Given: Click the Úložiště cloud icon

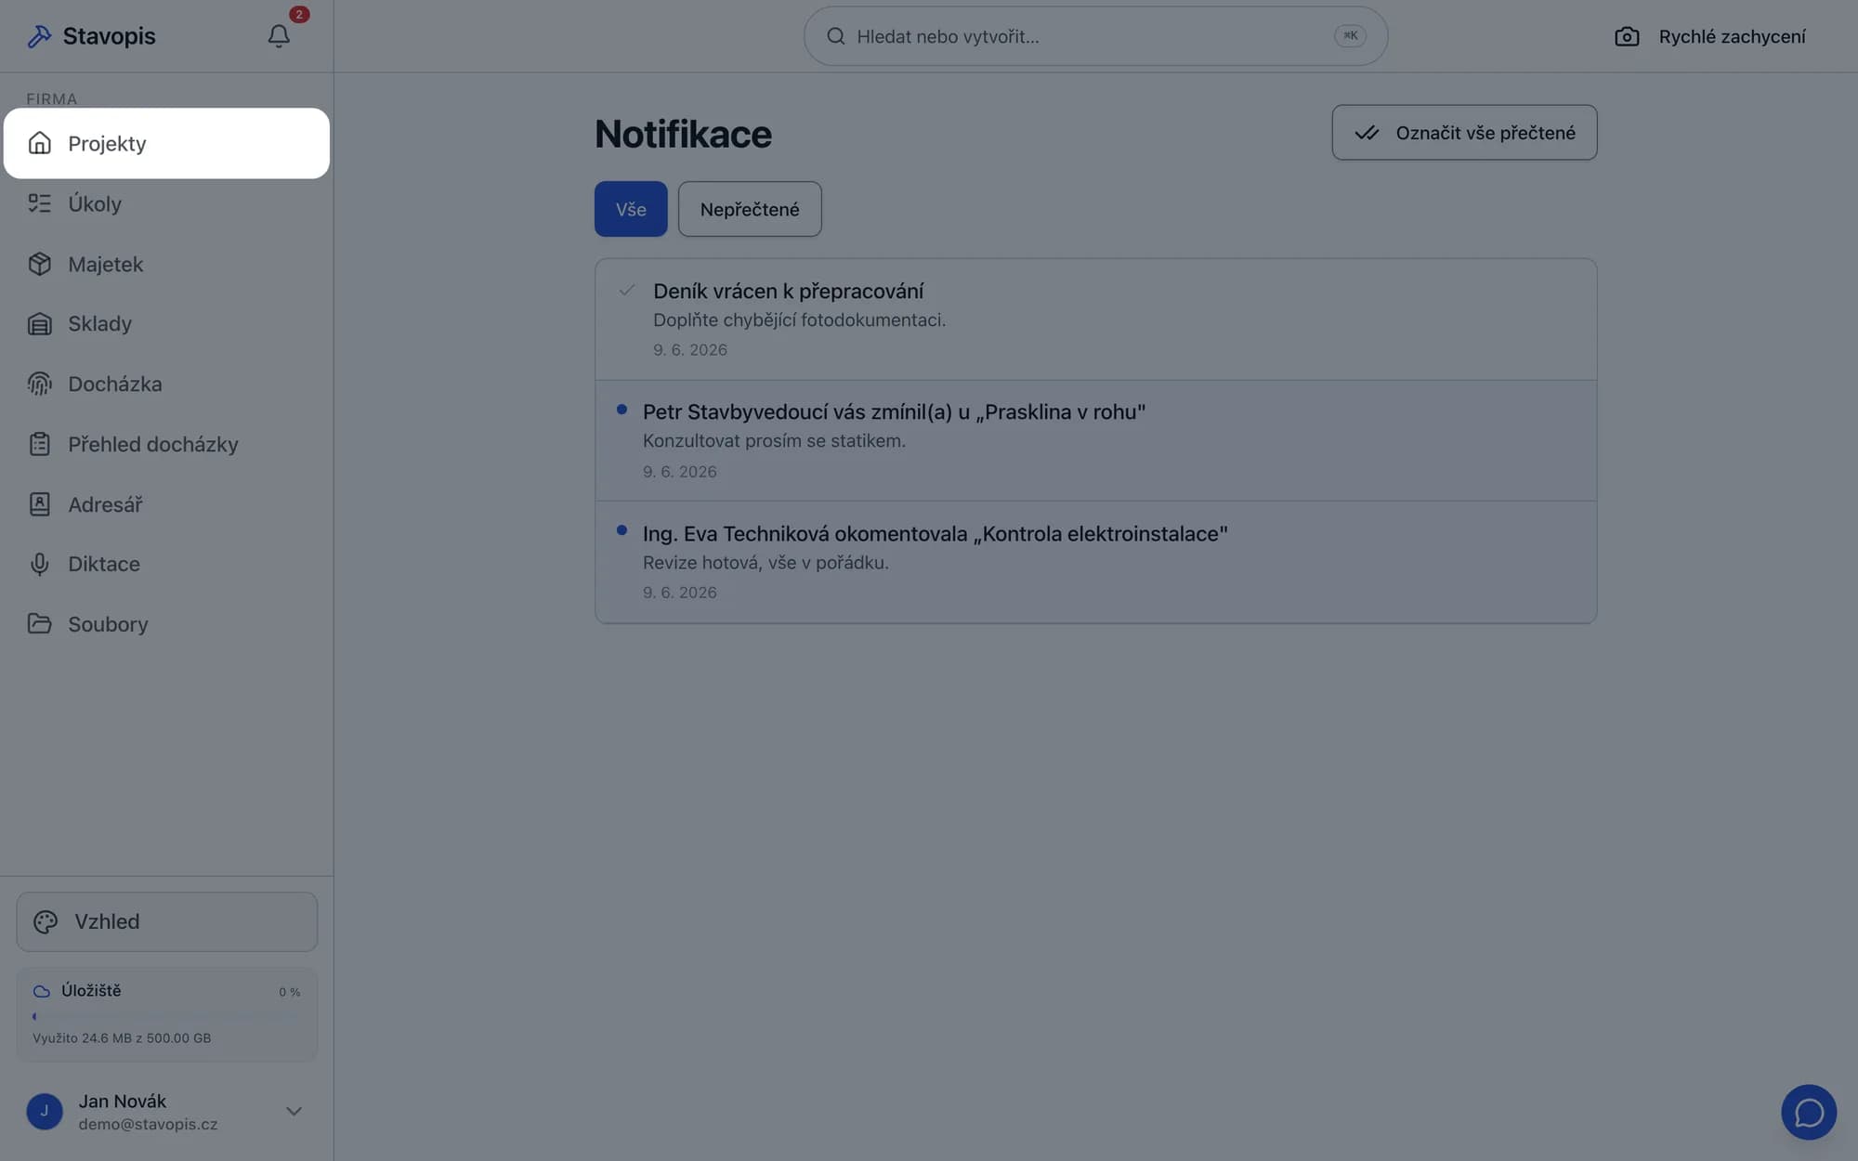Looking at the screenshot, I should click(42, 991).
